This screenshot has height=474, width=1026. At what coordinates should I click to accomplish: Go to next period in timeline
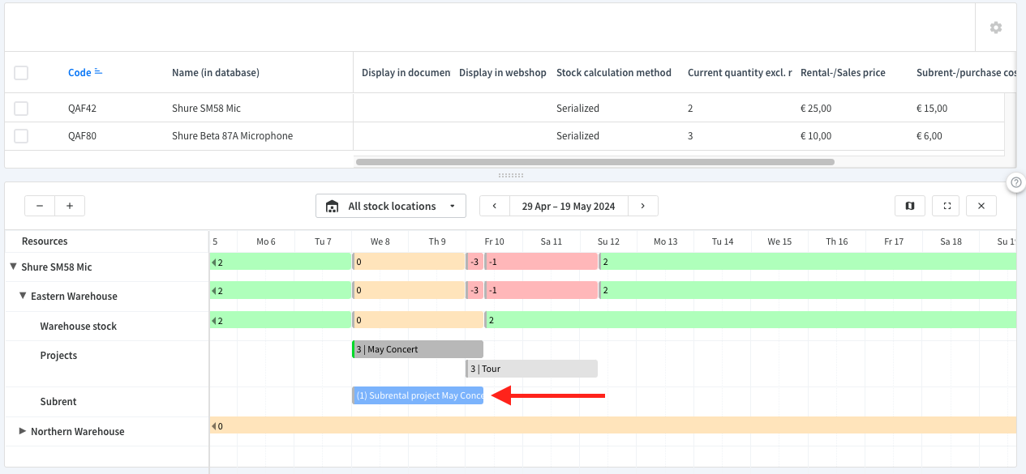click(643, 206)
